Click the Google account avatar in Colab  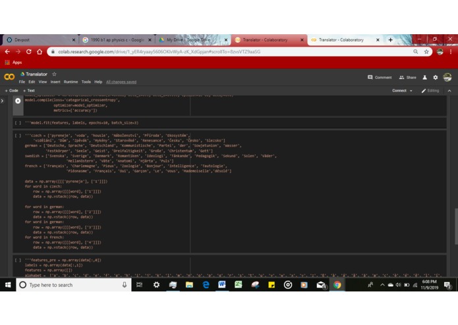pos(447,77)
